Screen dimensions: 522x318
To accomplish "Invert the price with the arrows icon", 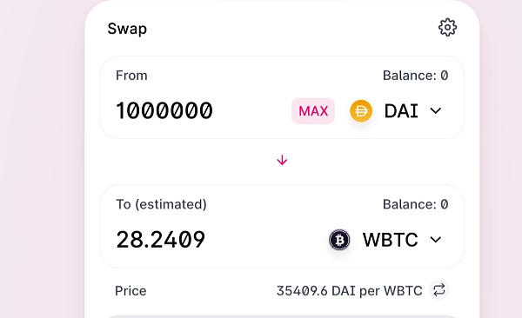I will (439, 290).
